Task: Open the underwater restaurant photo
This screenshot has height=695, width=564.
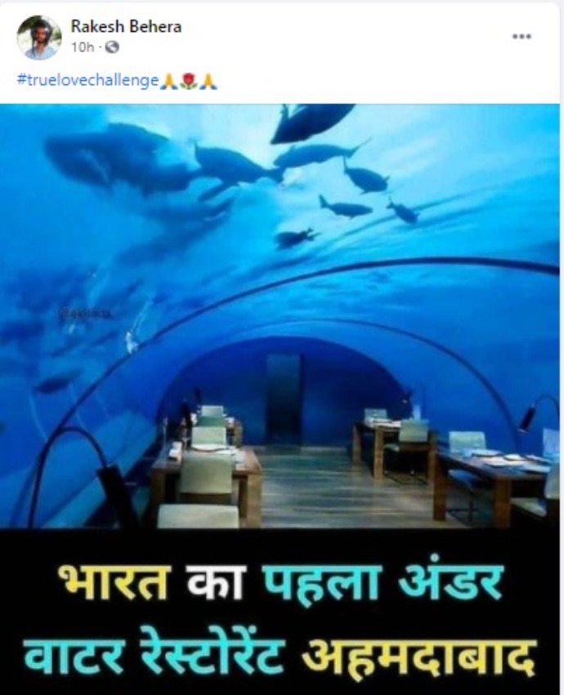Action: (280, 315)
